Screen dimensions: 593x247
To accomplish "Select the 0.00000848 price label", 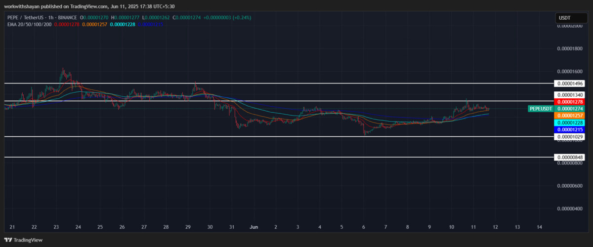I will tap(570, 157).
